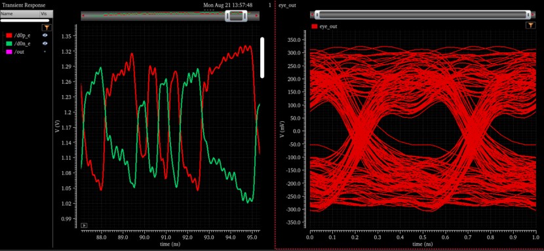544x251 pixels.
Task: Click the Transient Response title
Action: tap(23, 5)
